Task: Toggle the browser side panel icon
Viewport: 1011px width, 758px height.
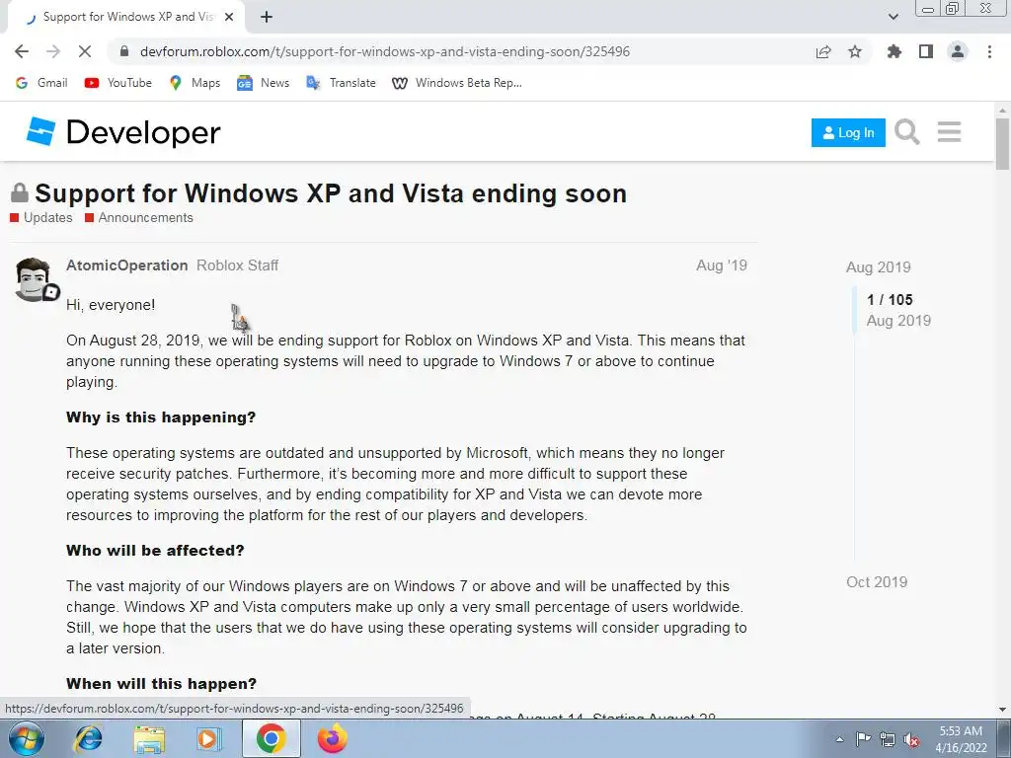Action: (926, 51)
